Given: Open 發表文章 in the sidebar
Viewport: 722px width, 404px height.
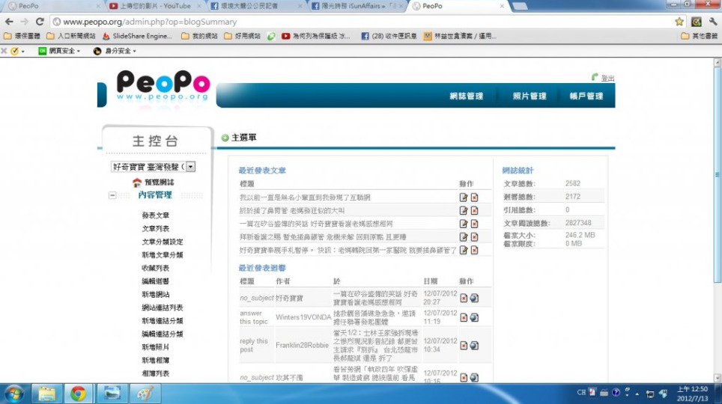Looking at the screenshot, I should point(155,215).
